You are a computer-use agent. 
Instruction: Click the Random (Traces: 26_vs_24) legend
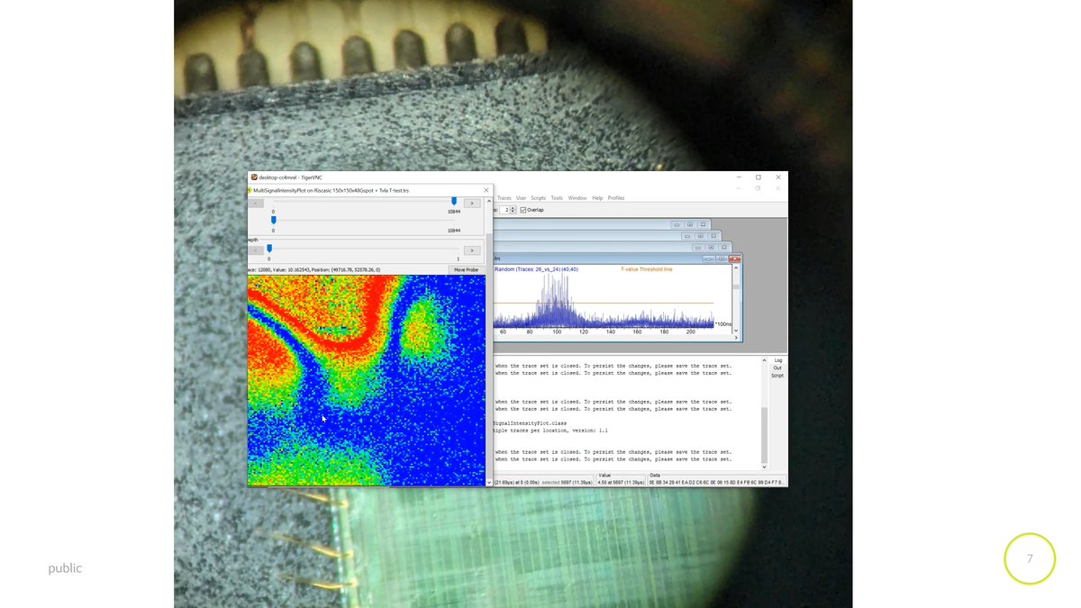click(x=537, y=269)
